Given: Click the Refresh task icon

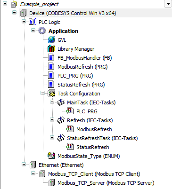Looking at the screenshot, I should point(61,120).
